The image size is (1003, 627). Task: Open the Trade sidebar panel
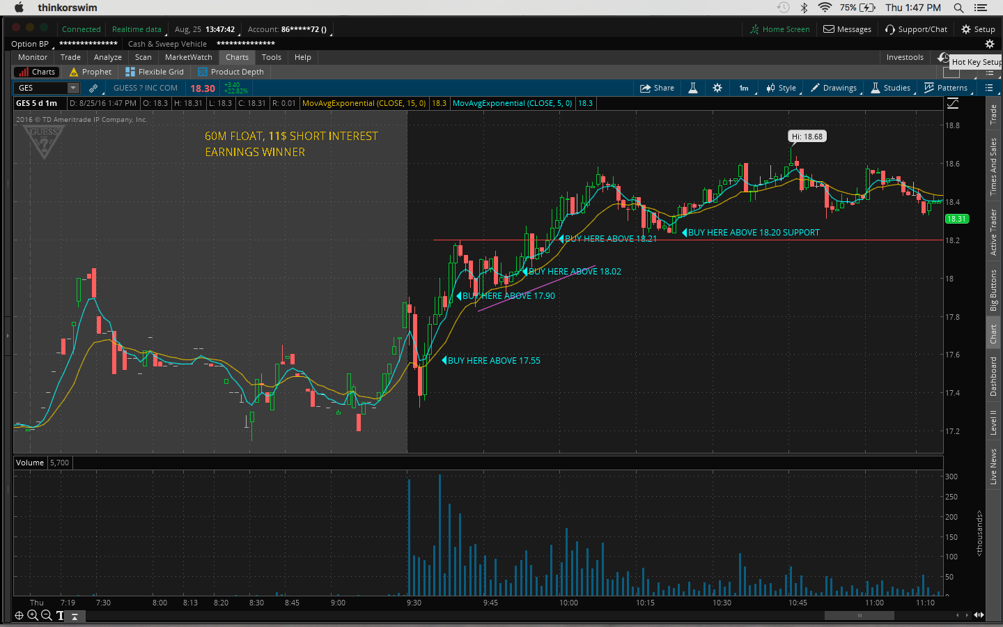click(x=993, y=114)
